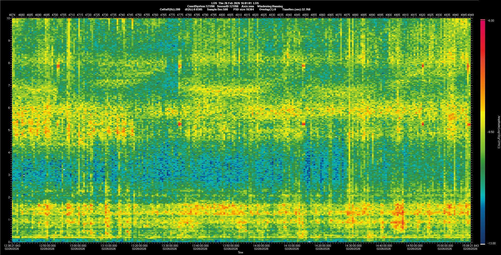Click the 'Amplitude(Log10(g^2/Hz))' color scale title
Image resolution: width=501 pixels, height=255 pixels.
[x=498, y=132]
